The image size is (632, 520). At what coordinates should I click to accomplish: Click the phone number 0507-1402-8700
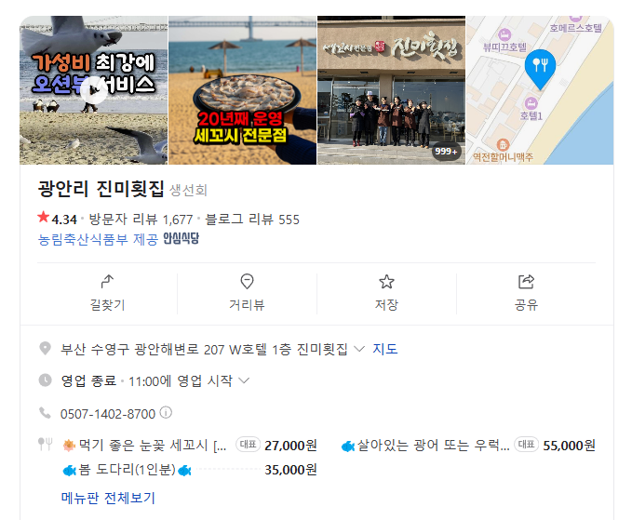click(x=108, y=414)
